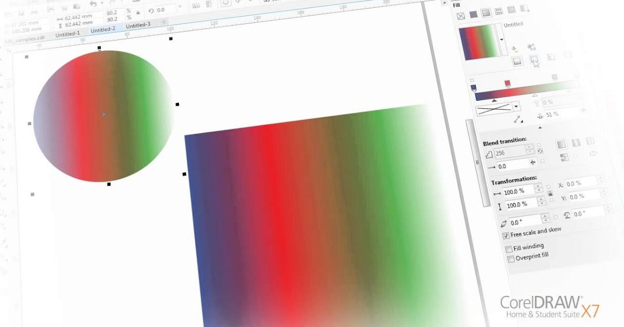Switch to the Untitled-1 document tab
This screenshot has width=624, height=327.
[x=68, y=34]
